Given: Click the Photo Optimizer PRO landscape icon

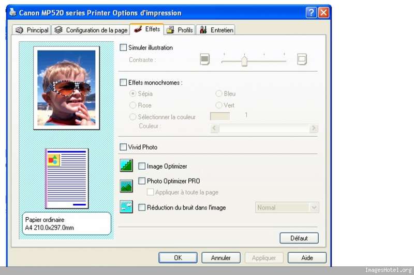Looking at the screenshot, I should (x=126, y=186).
